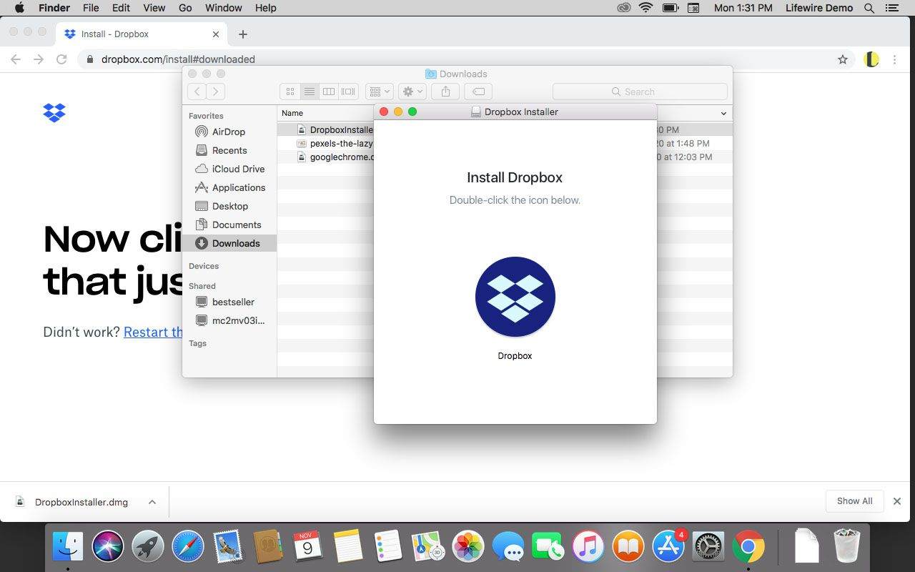
Task: Select the Downloads folder in the sidebar
Action: pos(234,243)
